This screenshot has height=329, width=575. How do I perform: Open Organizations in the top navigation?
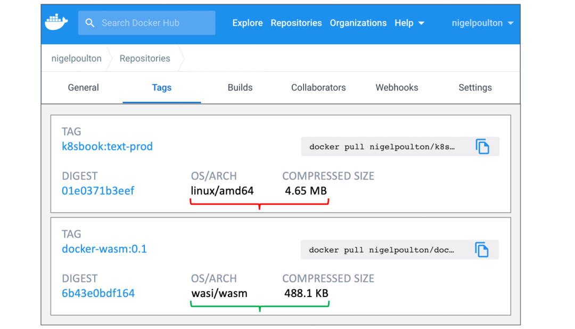[x=358, y=23]
